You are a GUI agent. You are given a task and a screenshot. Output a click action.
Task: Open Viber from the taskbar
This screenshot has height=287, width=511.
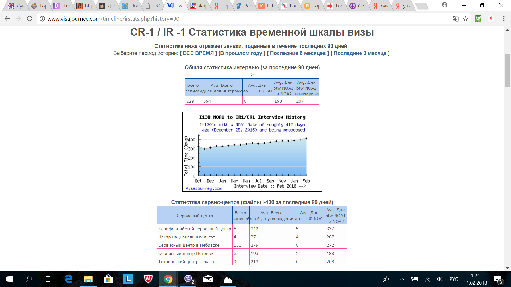pos(189,279)
